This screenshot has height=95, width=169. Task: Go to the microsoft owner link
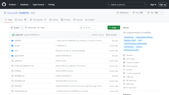[x=12, y=13]
